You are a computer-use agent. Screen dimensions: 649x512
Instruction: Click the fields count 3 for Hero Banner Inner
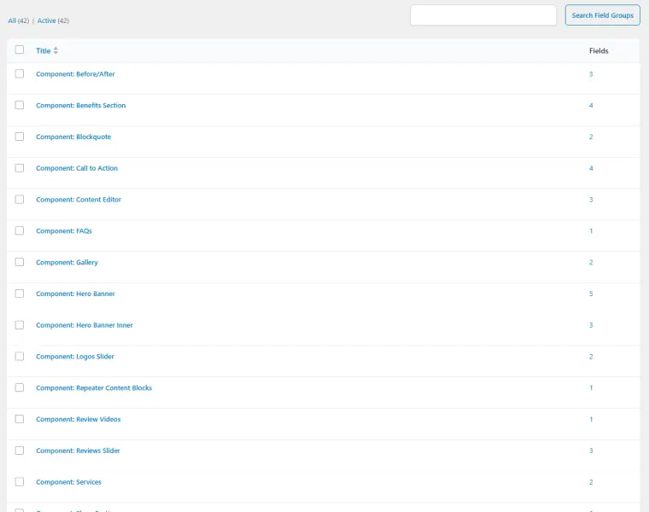point(591,325)
